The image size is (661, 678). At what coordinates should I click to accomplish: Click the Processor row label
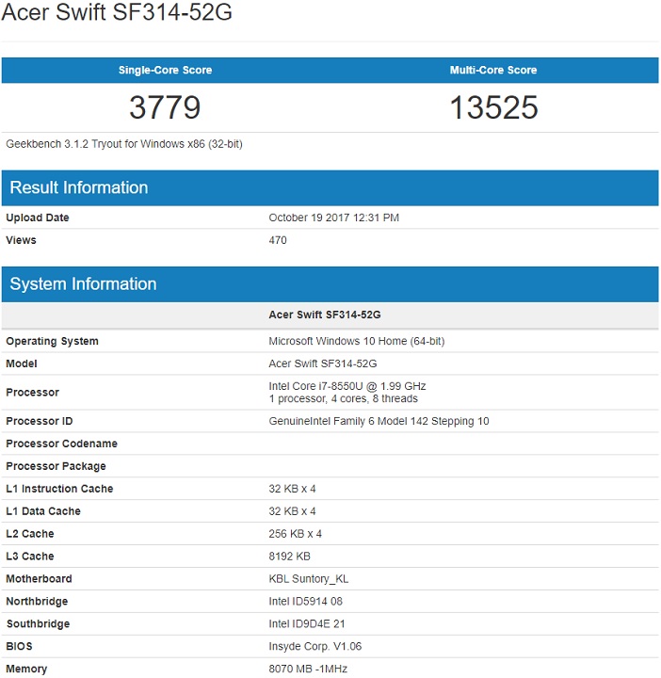click(x=32, y=392)
